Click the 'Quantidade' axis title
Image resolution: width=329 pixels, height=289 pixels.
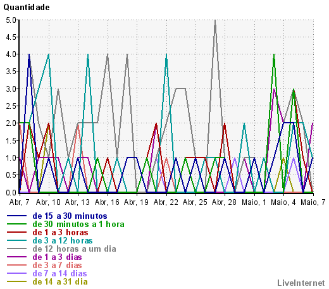[27, 8]
